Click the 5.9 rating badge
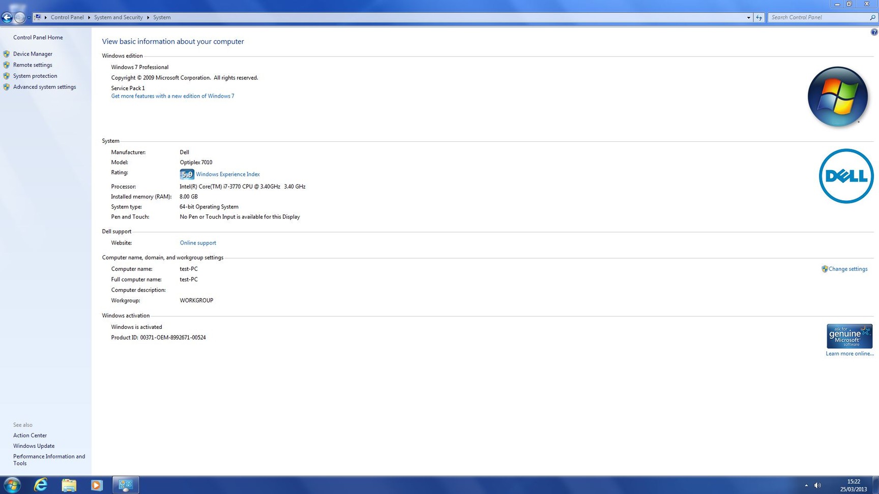 pos(187,174)
